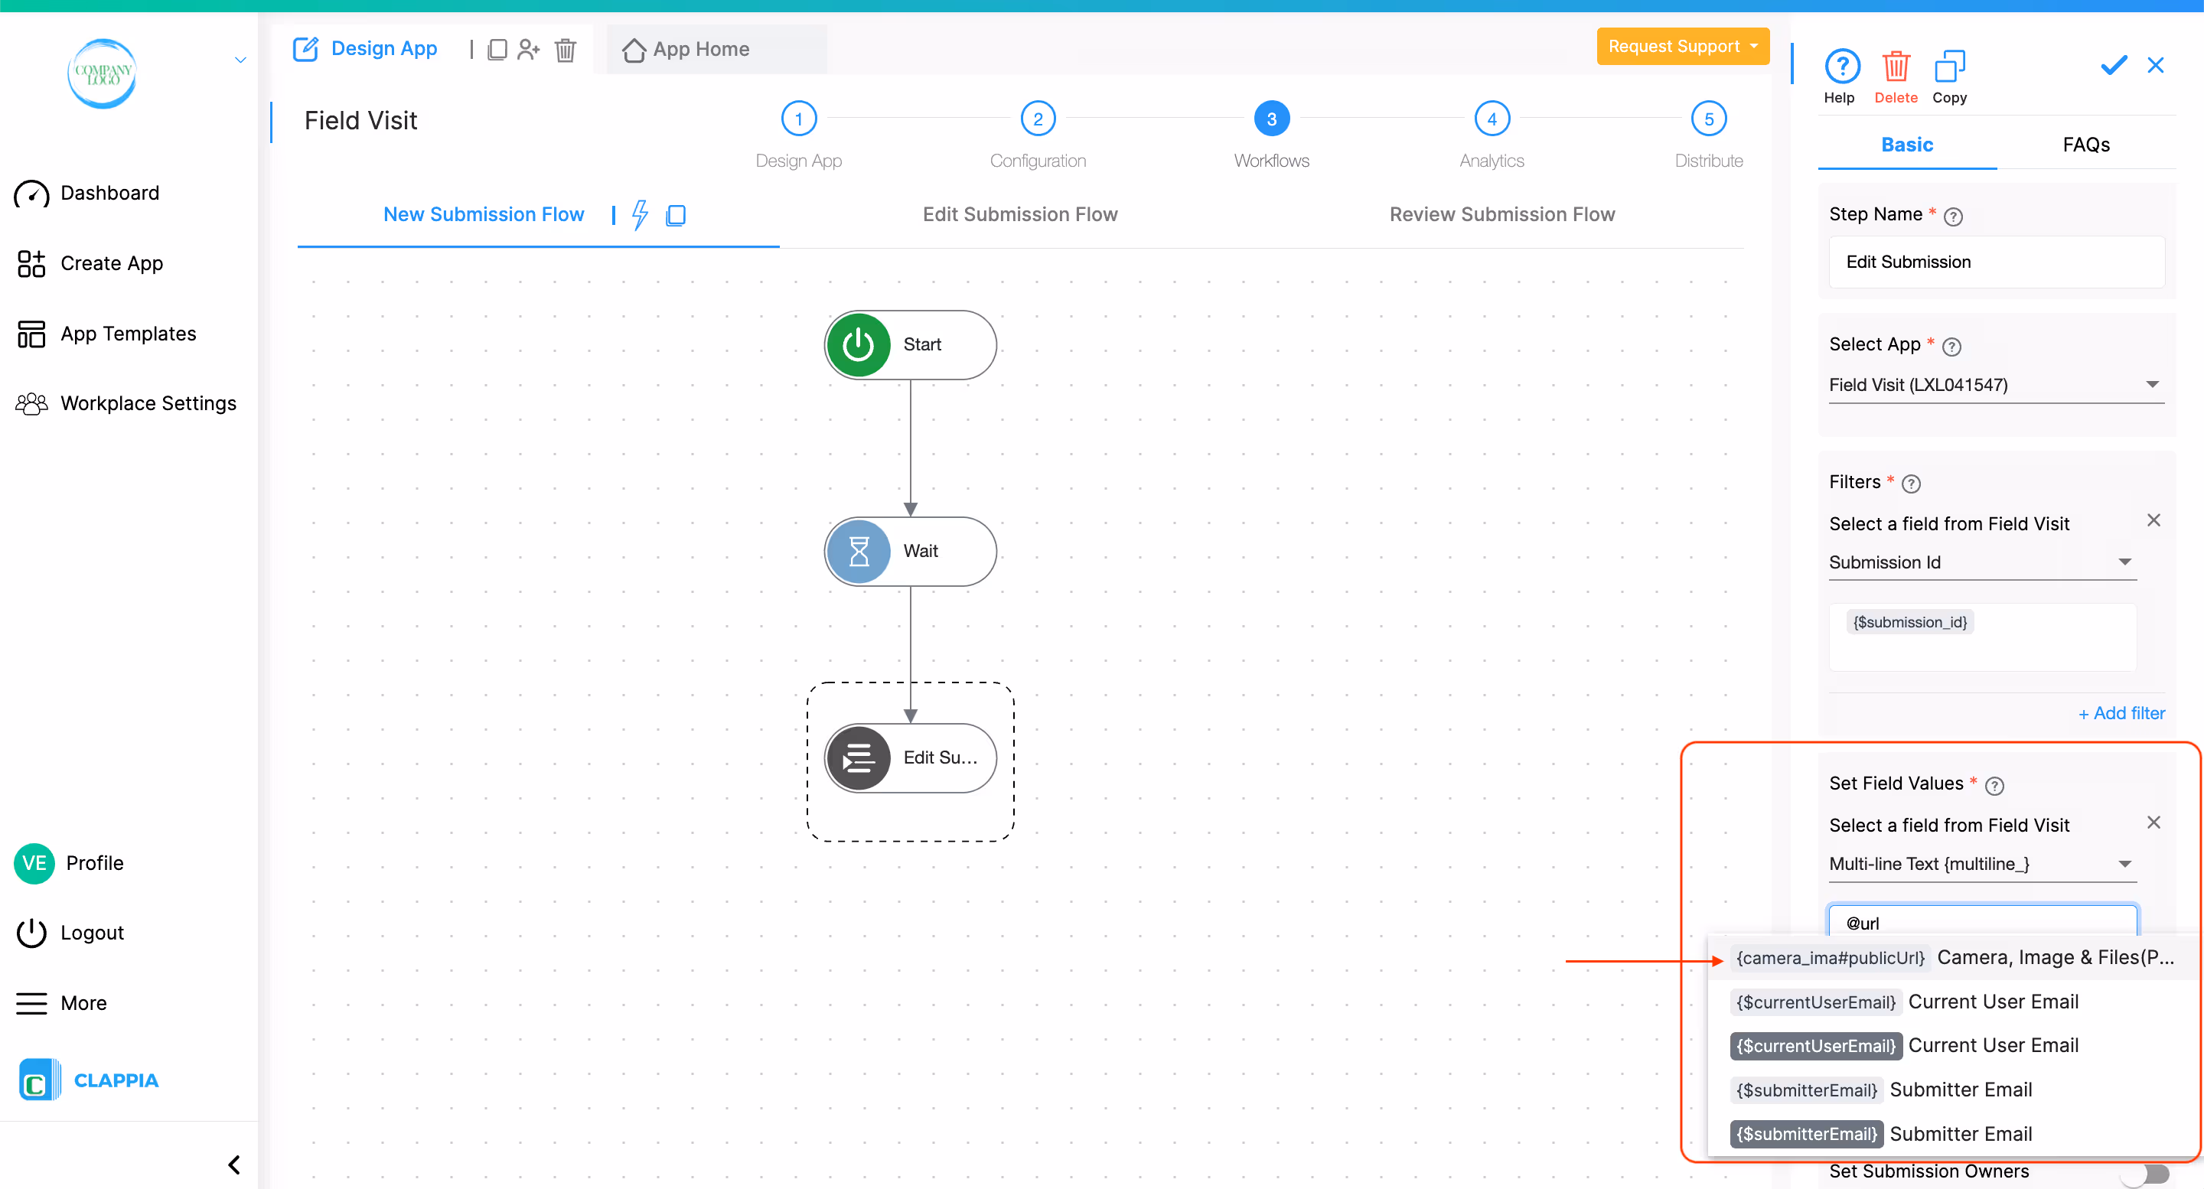This screenshot has height=1189, width=2204.
Task: Click the Copy step icon
Action: pyautogui.click(x=1949, y=67)
